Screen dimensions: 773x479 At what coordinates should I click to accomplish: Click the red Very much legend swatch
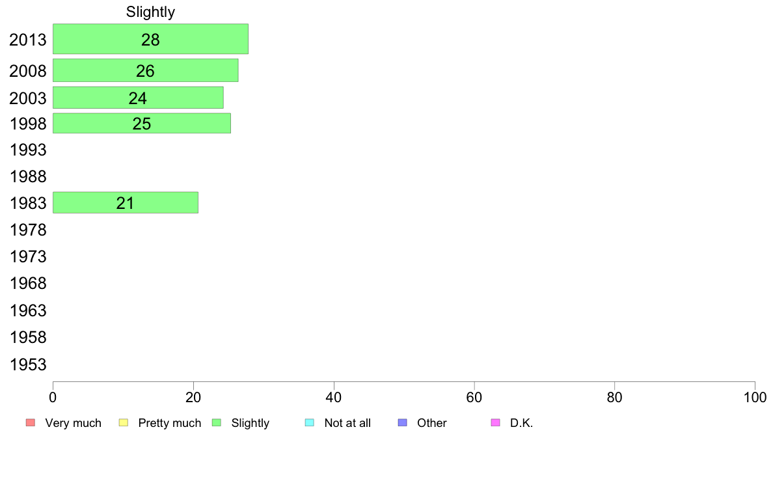(x=30, y=423)
